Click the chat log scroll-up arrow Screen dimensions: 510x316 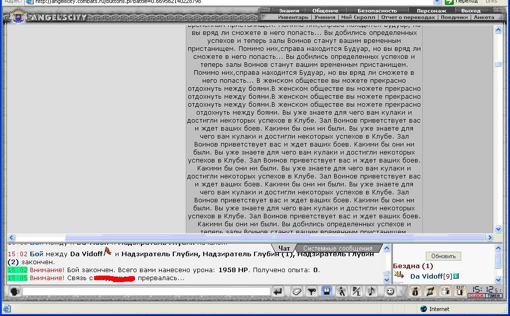pos(386,248)
